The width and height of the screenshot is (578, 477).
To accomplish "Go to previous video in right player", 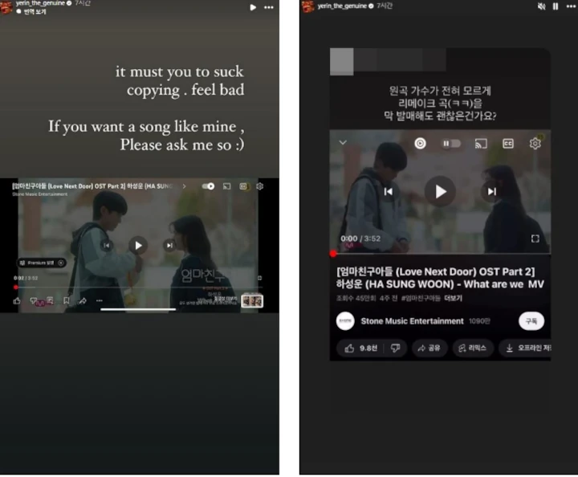I will (x=389, y=192).
